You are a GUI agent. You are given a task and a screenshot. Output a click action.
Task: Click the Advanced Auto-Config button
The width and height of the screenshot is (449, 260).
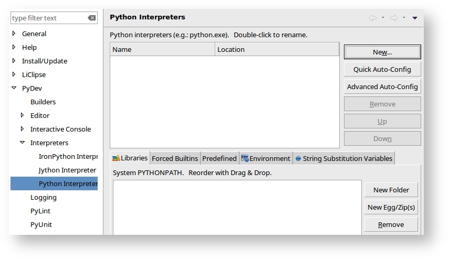point(382,86)
